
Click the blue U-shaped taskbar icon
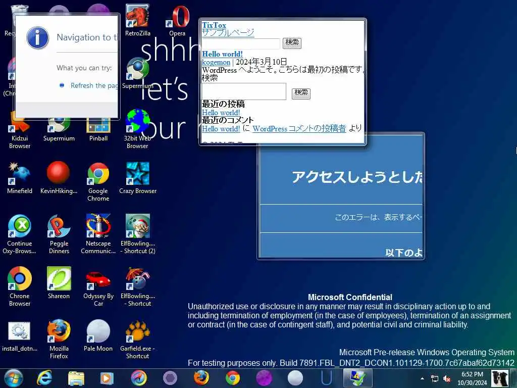327,378
